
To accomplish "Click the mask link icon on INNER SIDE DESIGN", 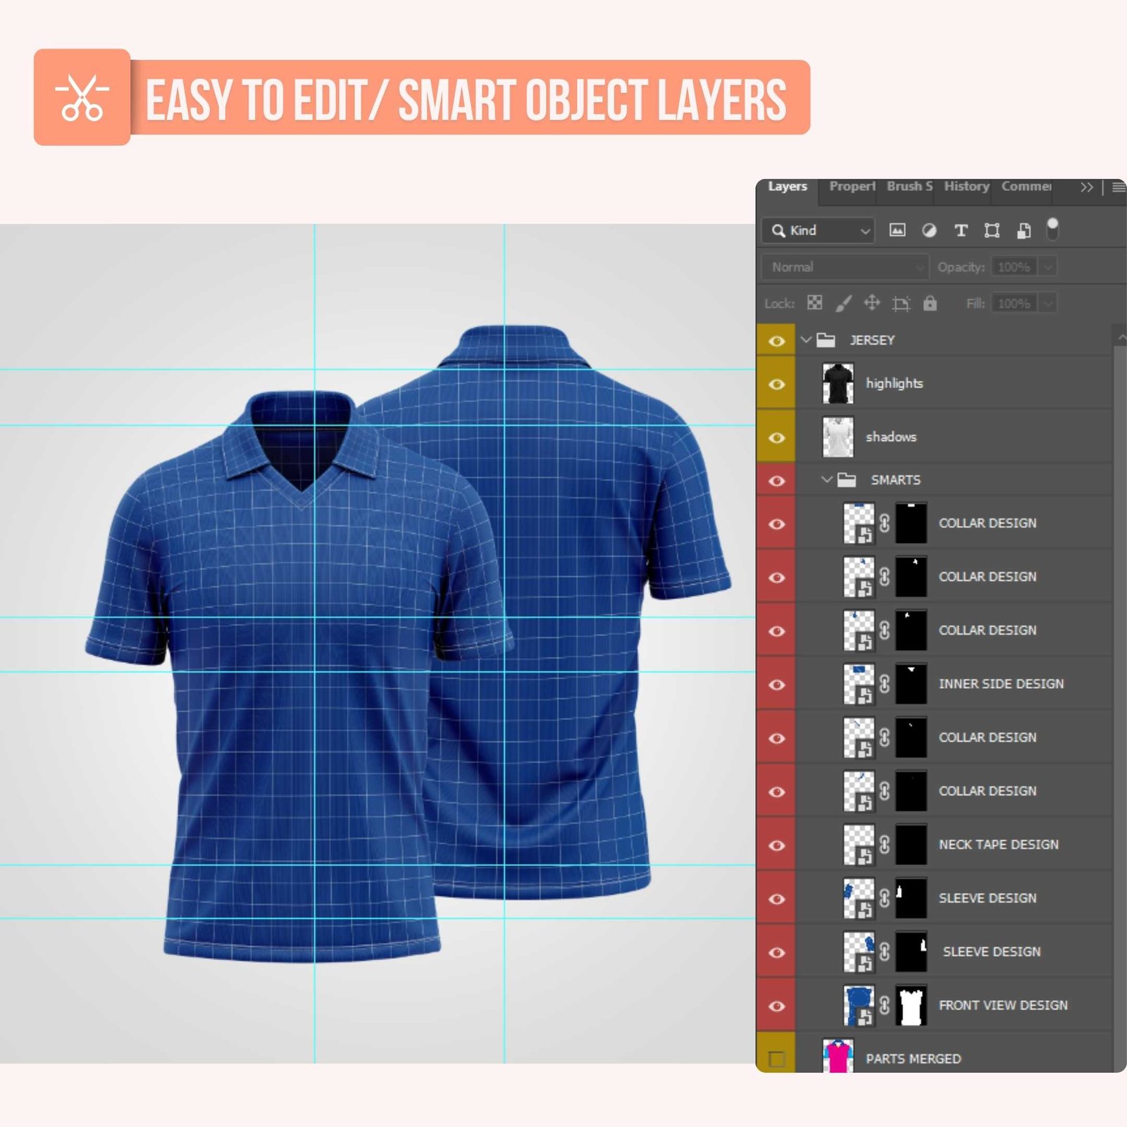I will [x=885, y=684].
